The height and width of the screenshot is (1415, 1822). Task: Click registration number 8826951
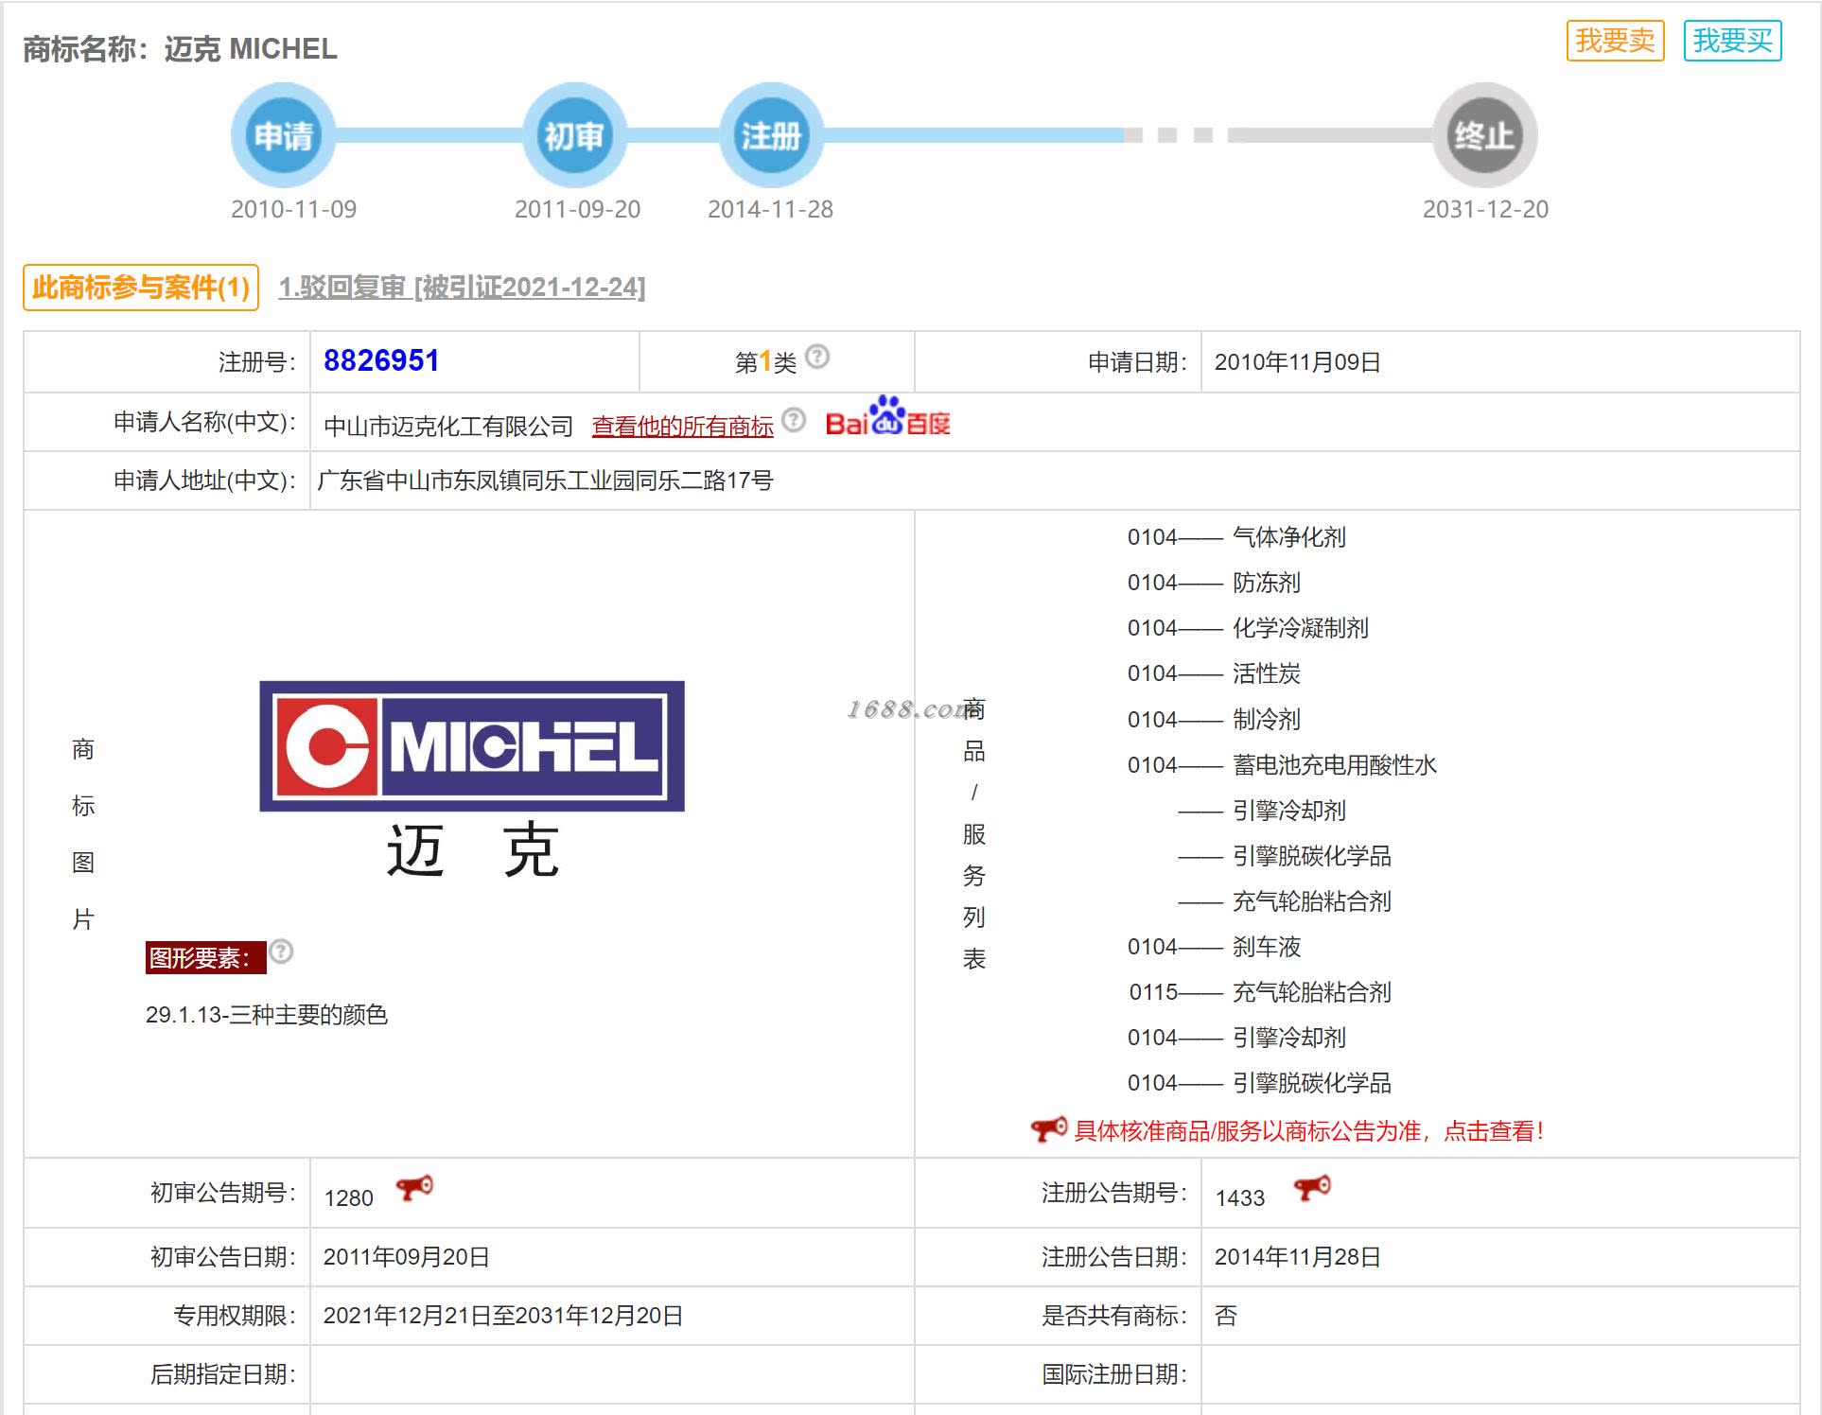click(x=381, y=360)
